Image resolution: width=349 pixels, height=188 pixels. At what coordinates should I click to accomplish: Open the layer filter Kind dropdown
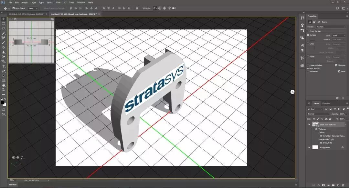point(315,109)
